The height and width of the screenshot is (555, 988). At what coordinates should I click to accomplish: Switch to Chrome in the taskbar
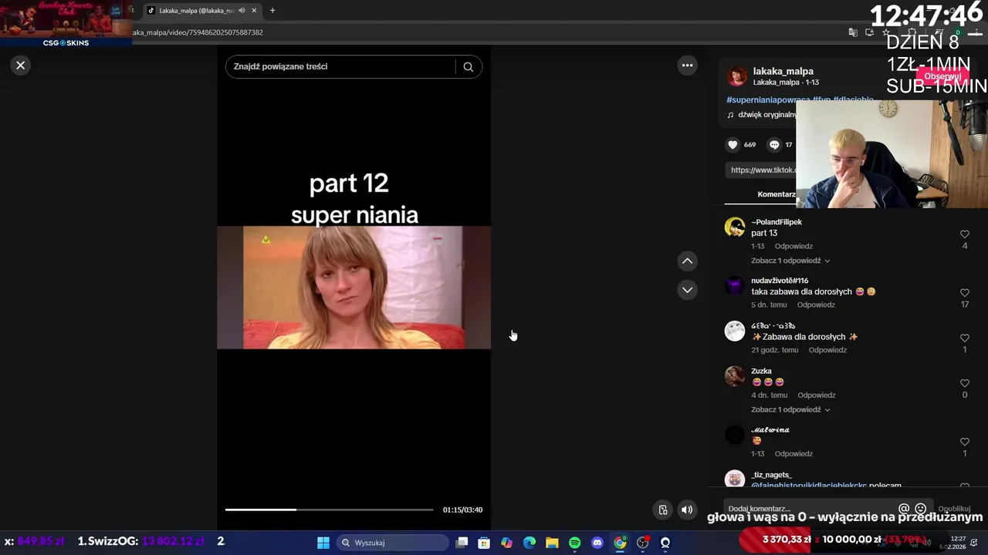(x=620, y=543)
